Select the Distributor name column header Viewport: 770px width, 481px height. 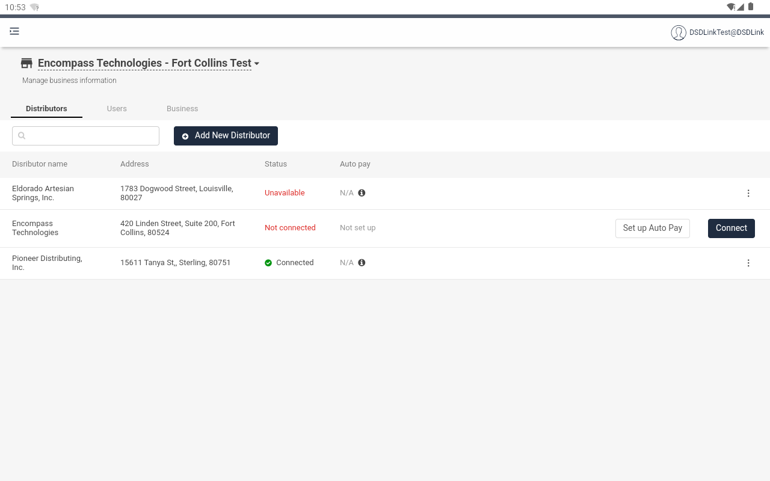click(40, 164)
